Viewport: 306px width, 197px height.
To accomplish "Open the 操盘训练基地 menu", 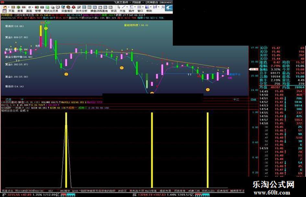I will [x=99, y=11].
